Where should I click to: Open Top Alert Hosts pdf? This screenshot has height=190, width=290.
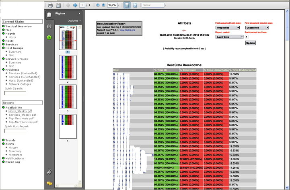[x=21, y=118]
